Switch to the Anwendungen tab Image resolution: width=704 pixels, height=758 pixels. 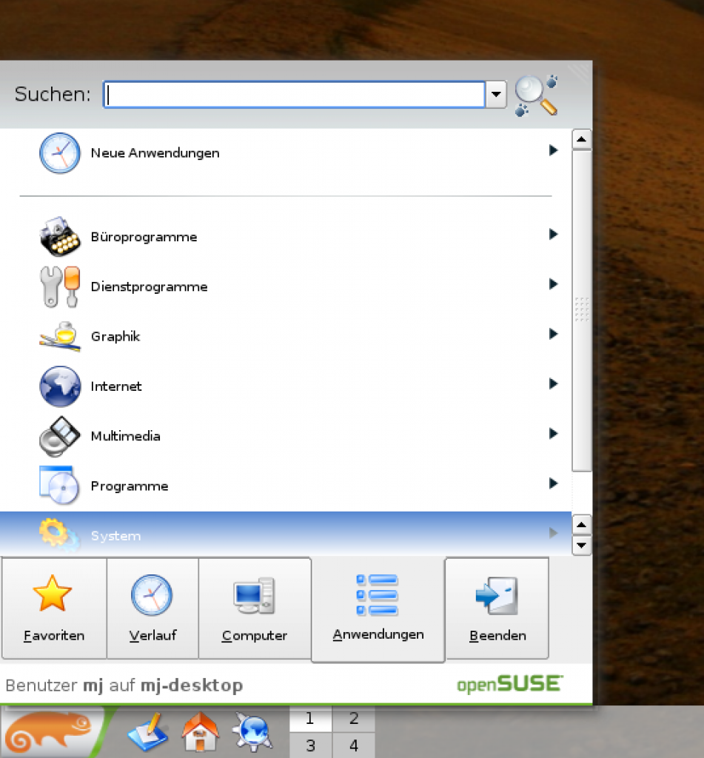pos(378,609)
